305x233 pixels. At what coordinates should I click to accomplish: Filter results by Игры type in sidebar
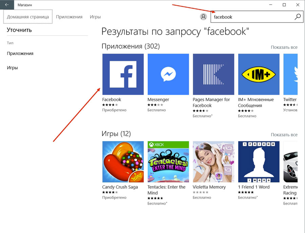click(12, 68)
